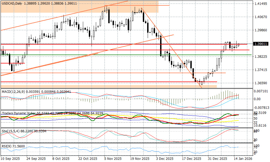Select the orange shaded zone near 1.36590
The image size is (270, 162).
pyautogui.click(x=108, y=86)
